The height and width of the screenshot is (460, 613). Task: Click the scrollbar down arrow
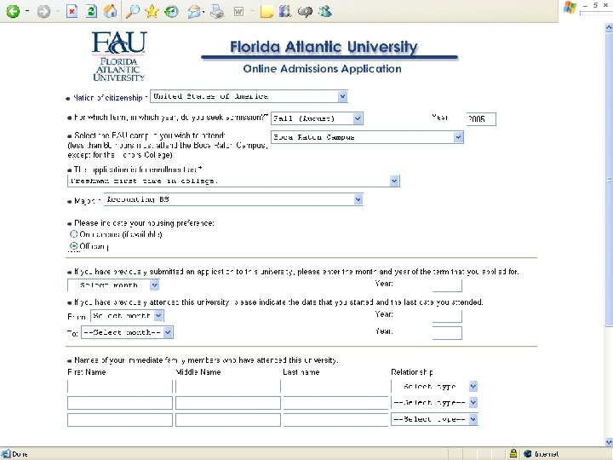(609, 442)
